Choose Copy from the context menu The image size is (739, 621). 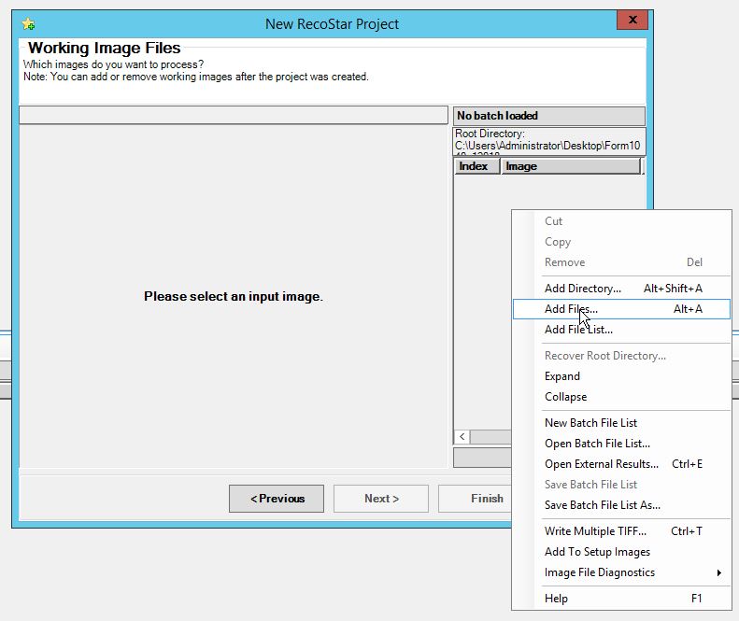[621, 242]
